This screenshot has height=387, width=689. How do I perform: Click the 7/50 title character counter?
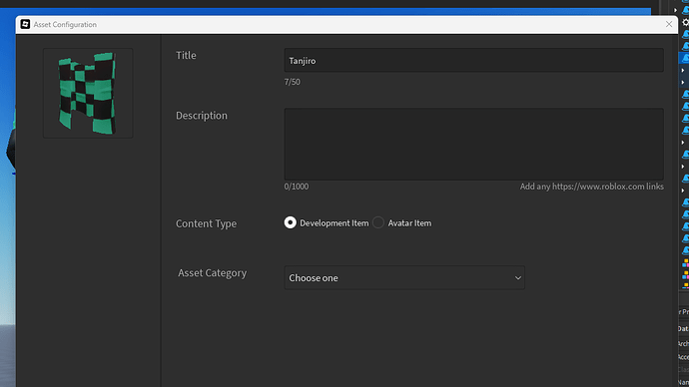coord(293,82)
